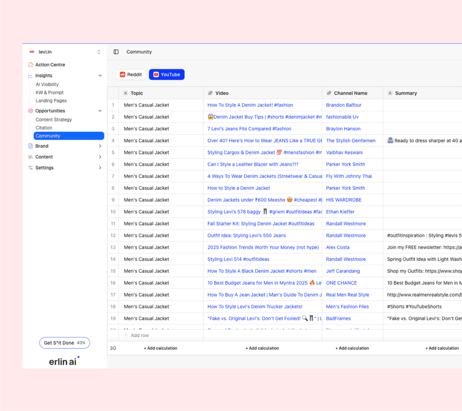The height and width of the screenshot is (411, 462).
Task: Expand the Content section chevron
Action: tap(100, 157)
